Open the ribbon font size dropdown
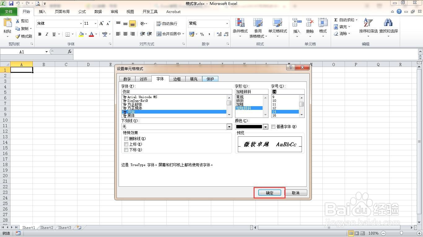 click(x=95, y=23)
